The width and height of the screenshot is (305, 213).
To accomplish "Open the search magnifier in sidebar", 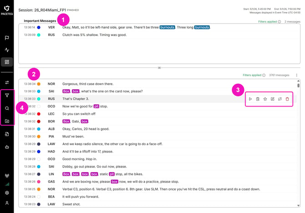I will [7, 108].
